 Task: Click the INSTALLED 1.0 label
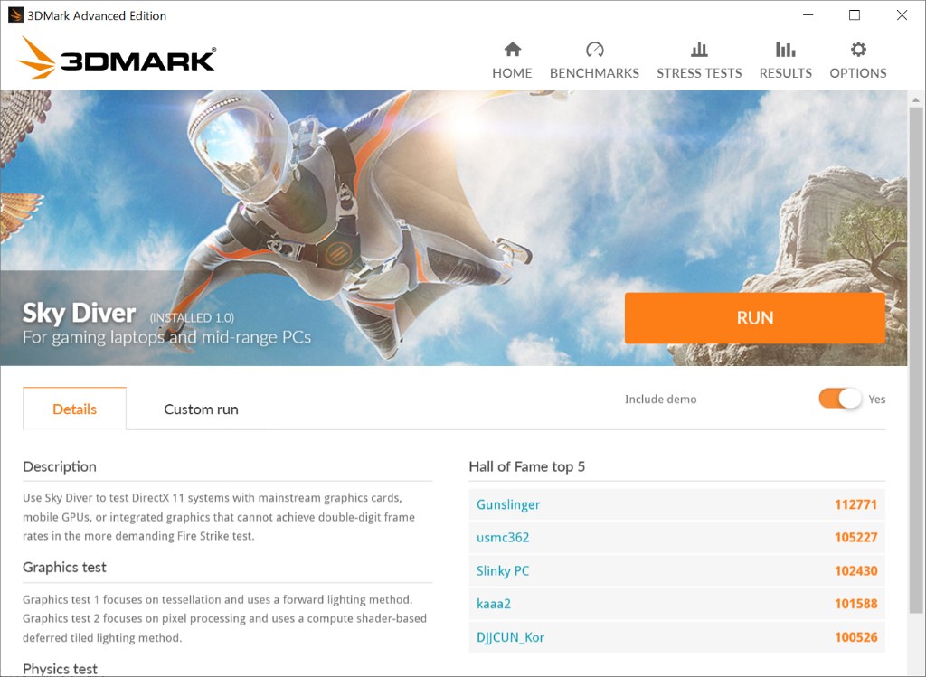click(192, 318)
